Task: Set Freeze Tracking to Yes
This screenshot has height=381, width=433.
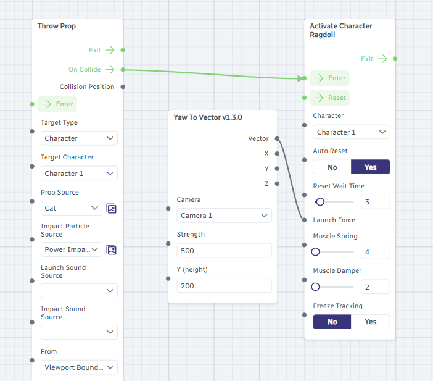Action: click(x=370, y=322)
